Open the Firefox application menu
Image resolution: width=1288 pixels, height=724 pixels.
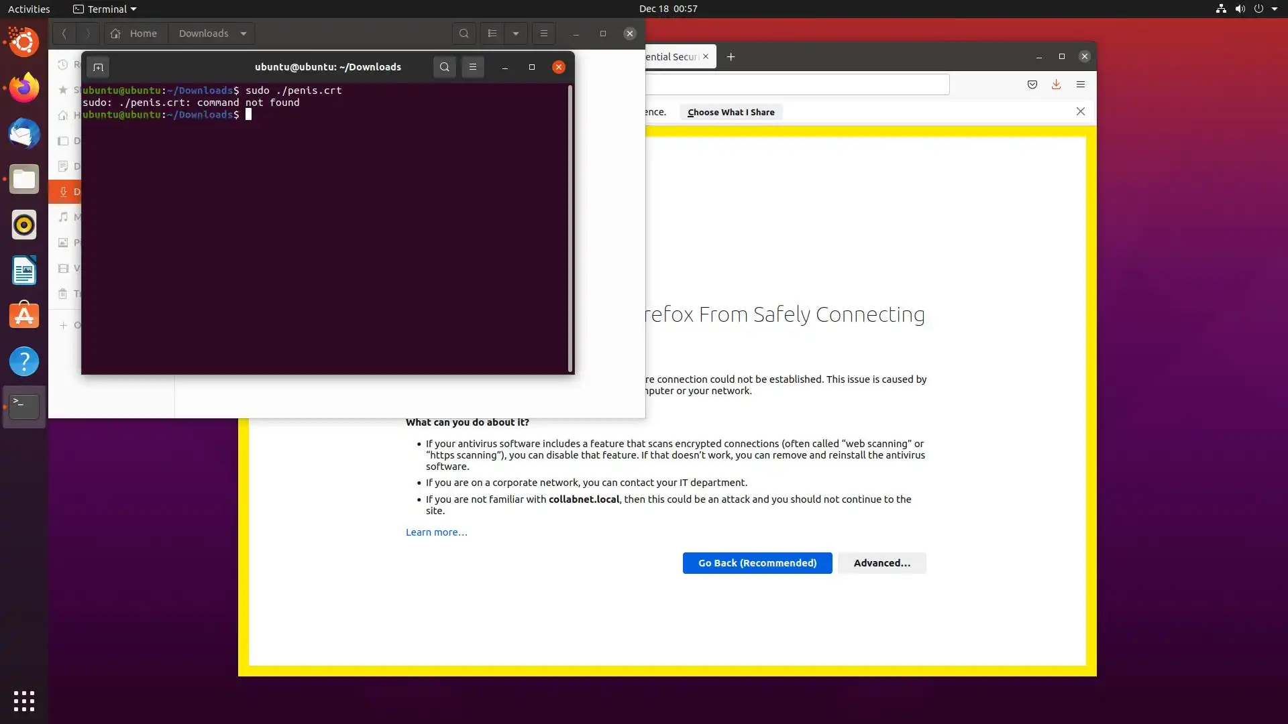click(x=1080, y=84)
